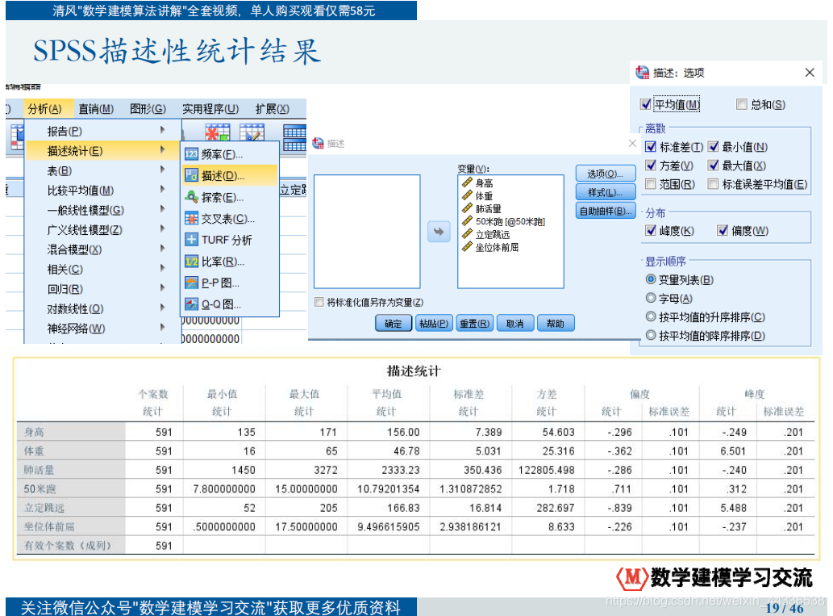This screenshot has height=616, width=833.
Task: Select 描述统计(E) in the analyze menu
Action: [x=103, y=151]
